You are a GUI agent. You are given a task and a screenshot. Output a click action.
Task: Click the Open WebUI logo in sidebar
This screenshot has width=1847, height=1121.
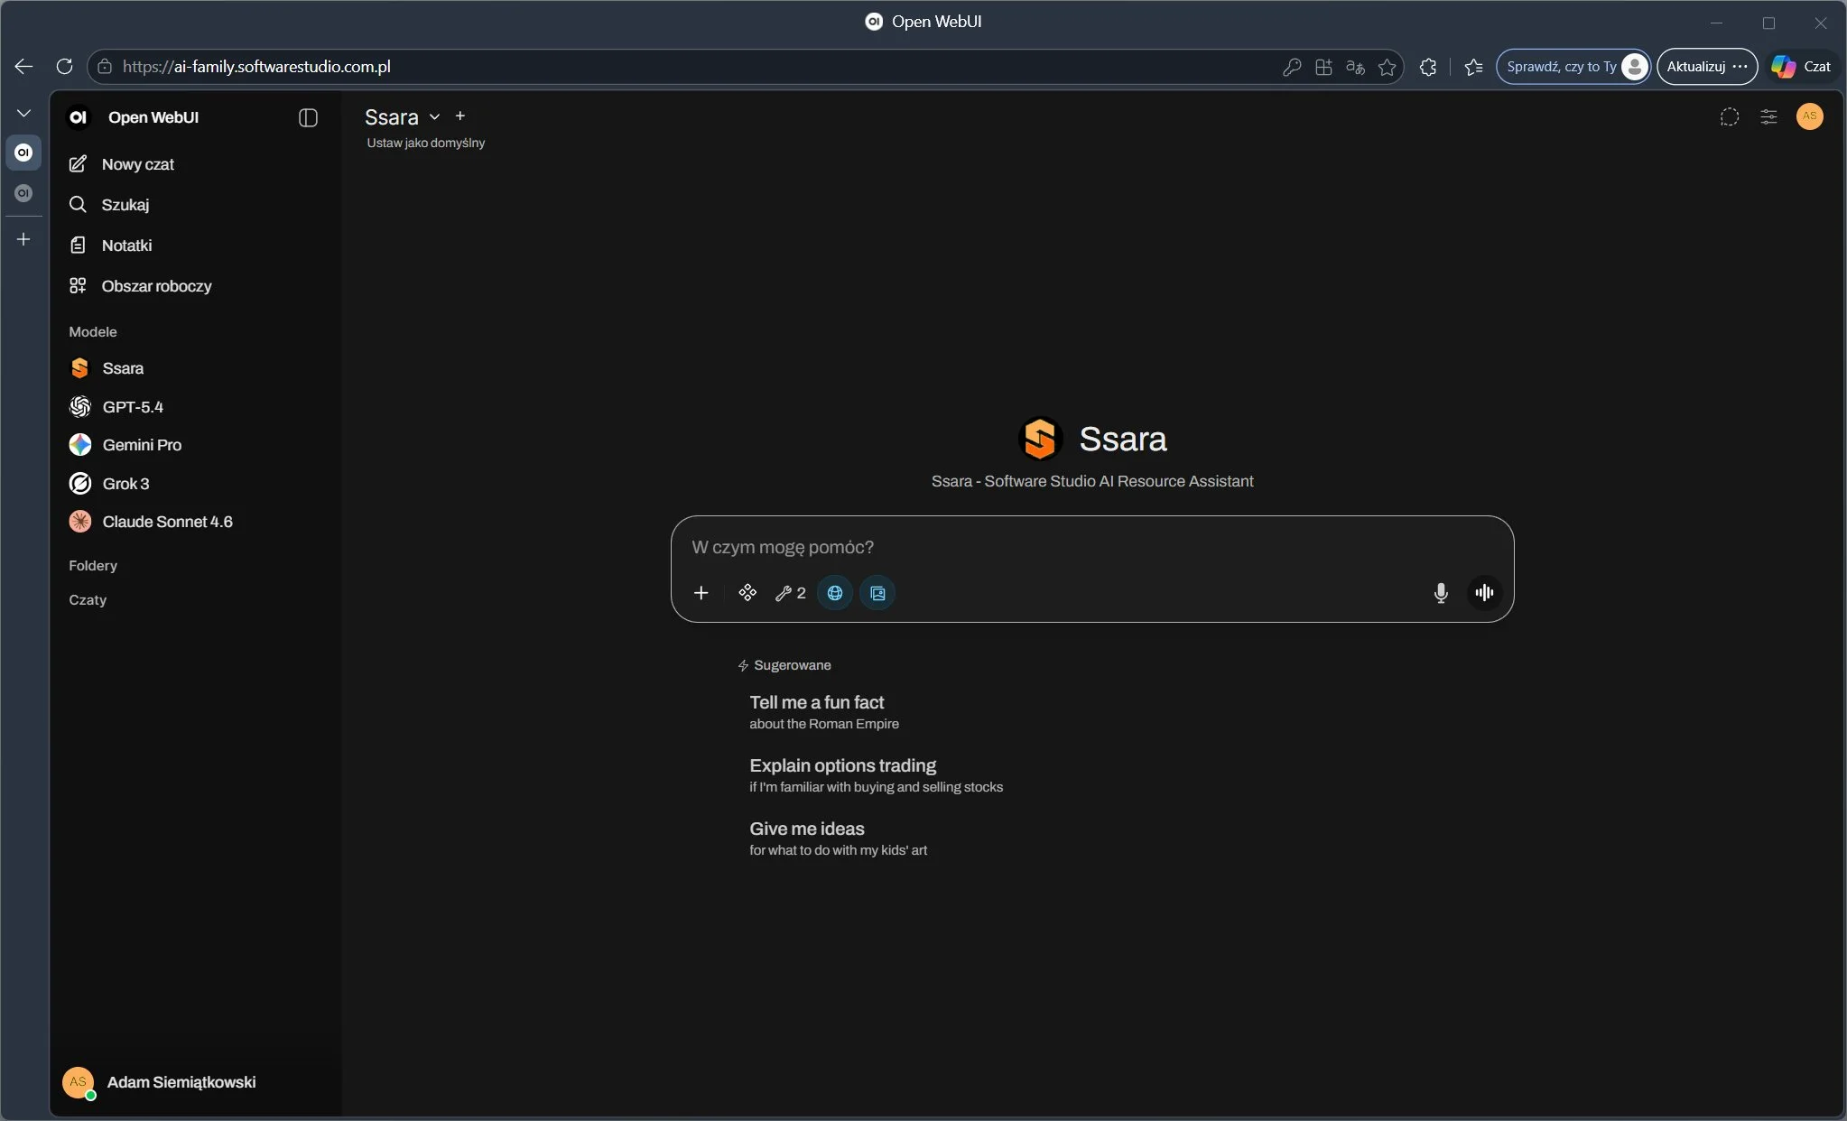pos(79,117)
